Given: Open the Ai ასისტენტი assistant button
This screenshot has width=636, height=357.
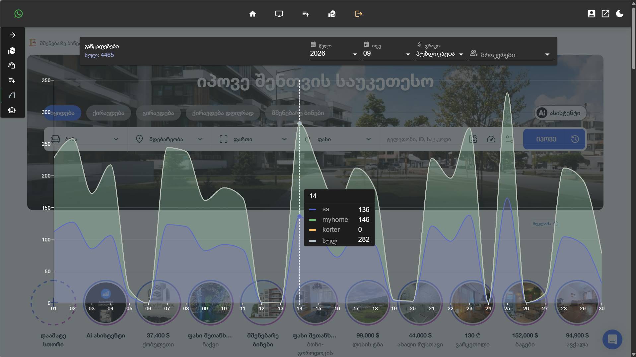Looking at the screenshot, I should (560, 113).
